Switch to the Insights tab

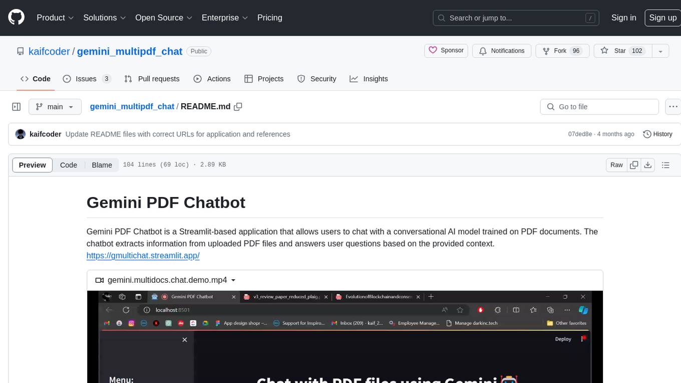point(369,79)
